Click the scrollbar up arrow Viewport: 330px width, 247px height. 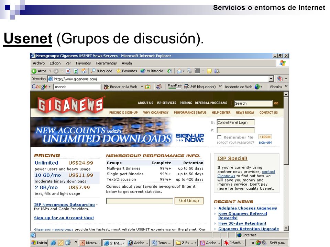tap(286, 94)
